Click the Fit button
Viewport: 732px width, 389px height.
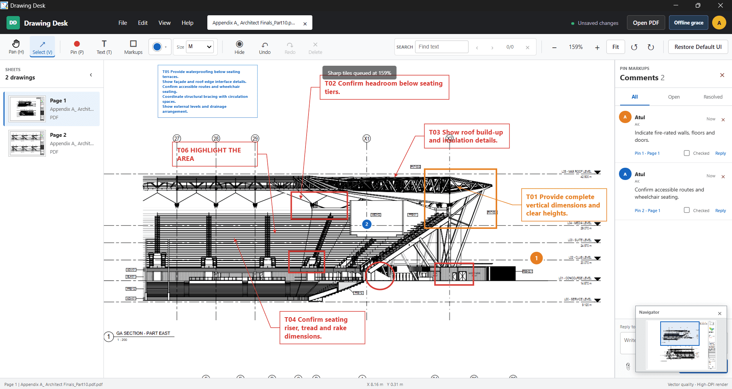tap(616, 47)
